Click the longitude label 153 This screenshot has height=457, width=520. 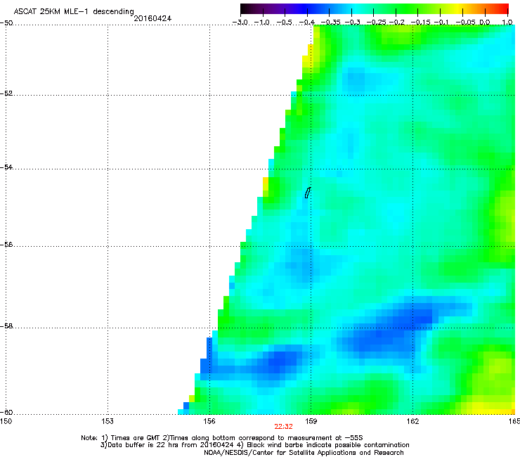point(108,421)
